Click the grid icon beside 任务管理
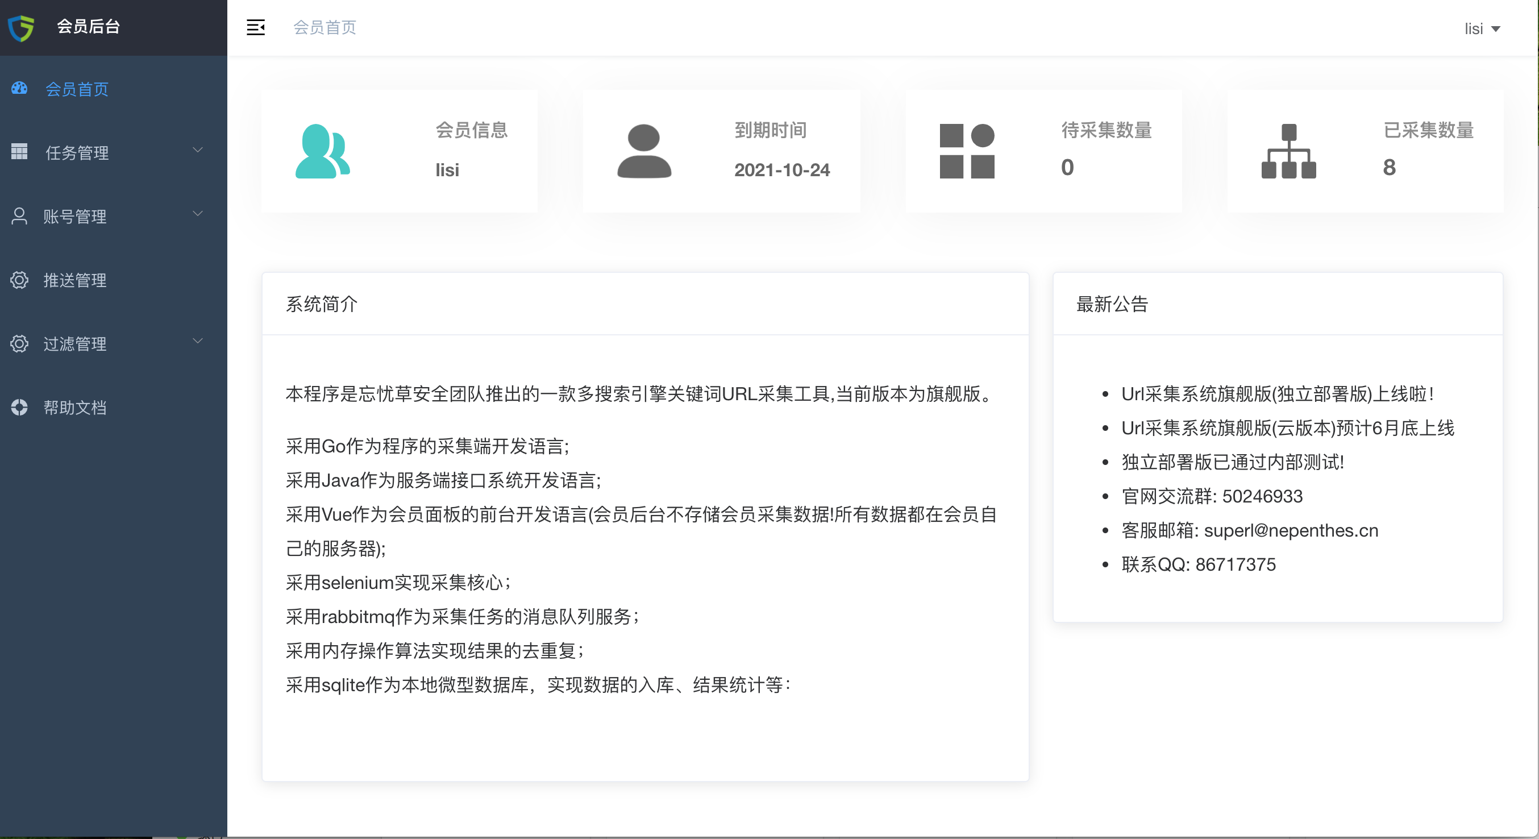Screen dimensions: 1539x839 coord(19,152)
